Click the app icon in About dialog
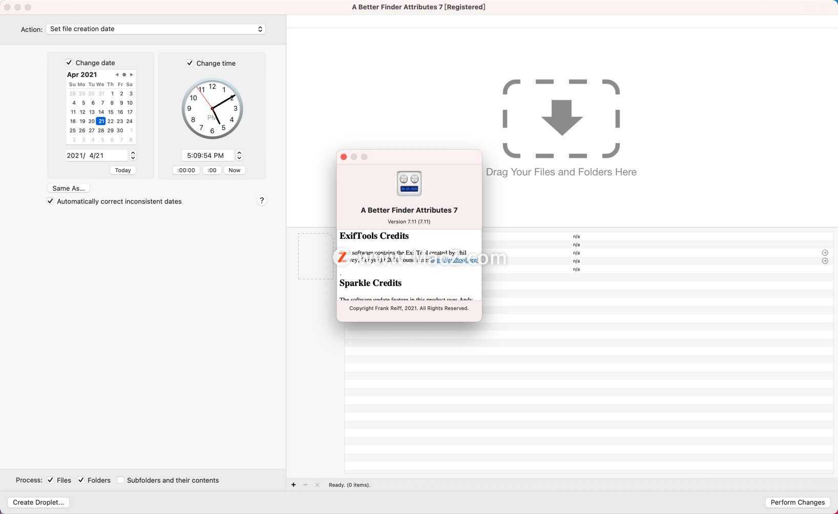Screen dimensions: 838x514 [x=409, y=183]
